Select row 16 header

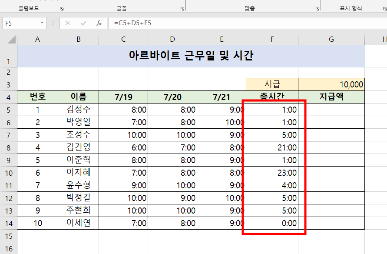pos(8,248)
